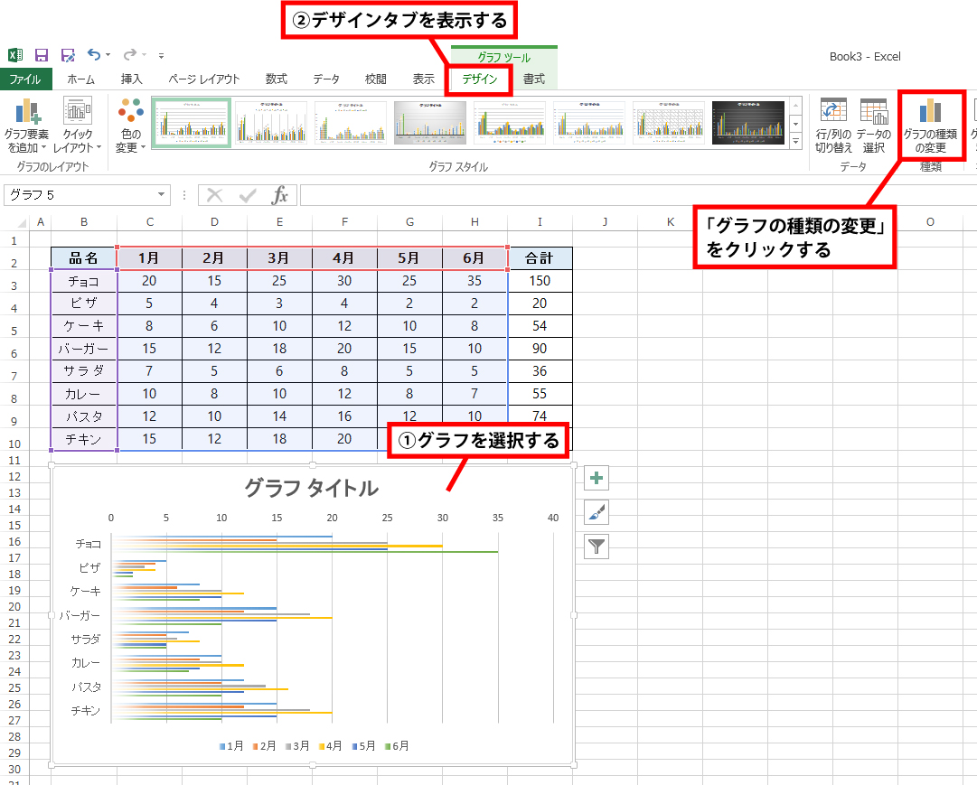Select the dark background chart style thumbnail

click(748, 123)
